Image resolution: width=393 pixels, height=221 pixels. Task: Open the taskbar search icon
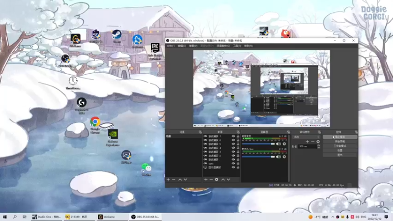[x=15, y=217]
